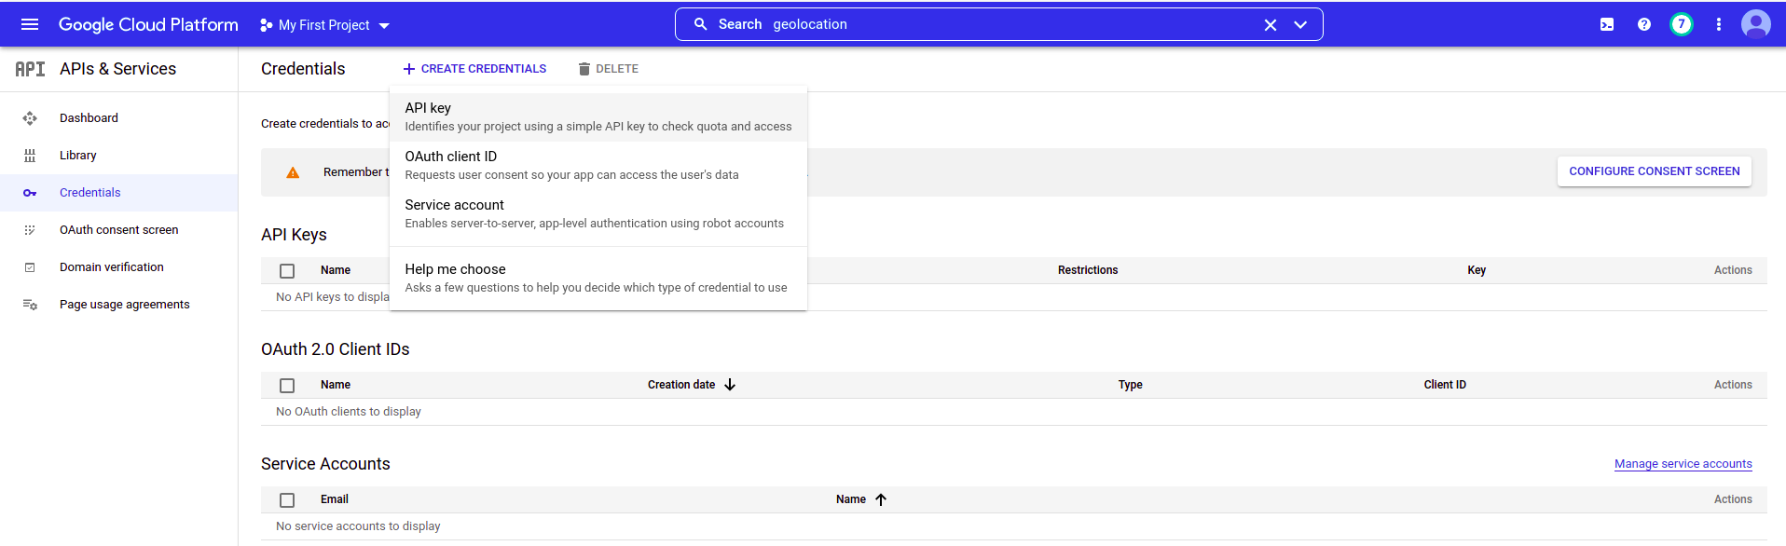The height and width of the screenshot is (546, 1786).
Task: Select Credentials in the sidebar
Action: 90,193
